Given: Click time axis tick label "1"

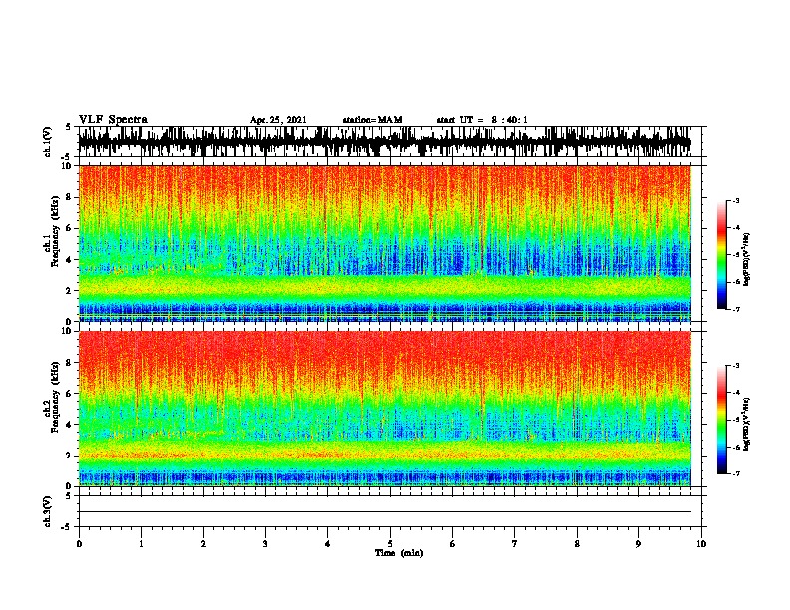Looking at the screenshot, I should (x=141, y=543).
